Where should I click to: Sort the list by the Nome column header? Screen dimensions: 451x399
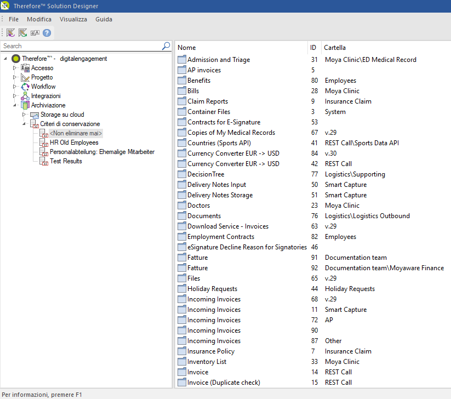click(x=187, y=48)
